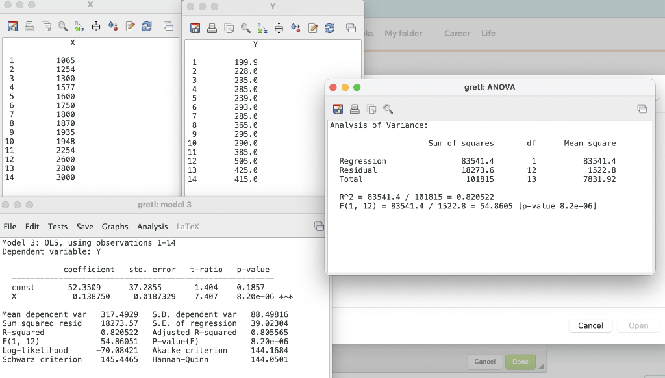Open the Tests menu of model 3

[x=58, y=227]
